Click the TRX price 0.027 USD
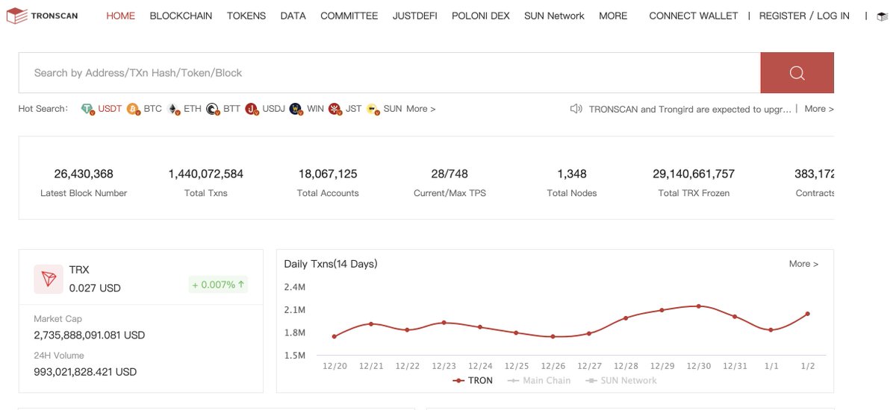Viewport: 896px width, 410px height. tap(95, 288)
